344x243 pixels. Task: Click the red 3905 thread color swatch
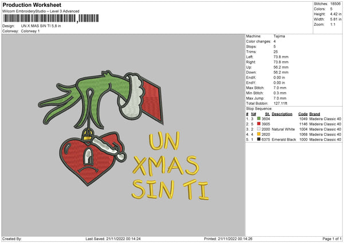click(259, 124)
